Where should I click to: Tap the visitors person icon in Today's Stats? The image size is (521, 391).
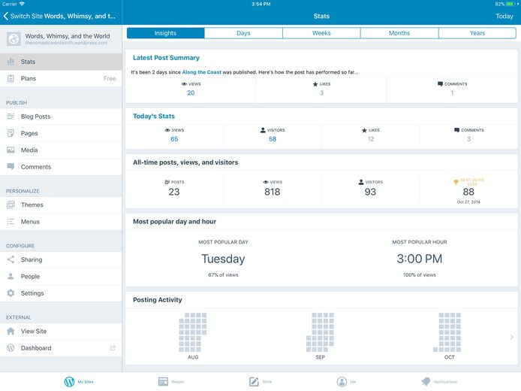[x=263, y=130]
